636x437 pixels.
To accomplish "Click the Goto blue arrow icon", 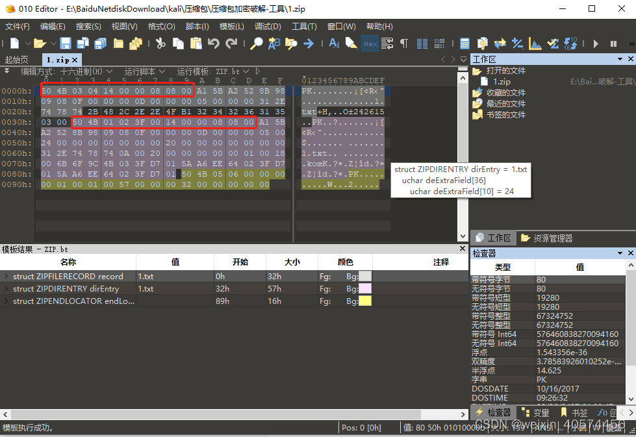I will click(309, 44).
